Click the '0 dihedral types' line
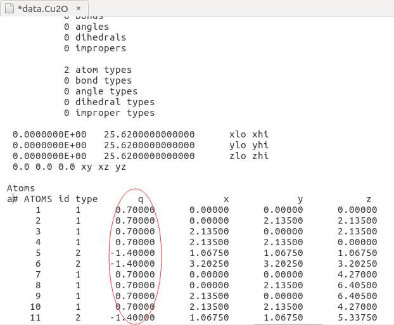394x325 pixels. pos(109,102)
